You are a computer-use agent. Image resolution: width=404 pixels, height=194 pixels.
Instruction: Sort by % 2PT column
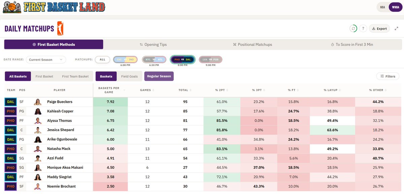(x=222, y=90)
